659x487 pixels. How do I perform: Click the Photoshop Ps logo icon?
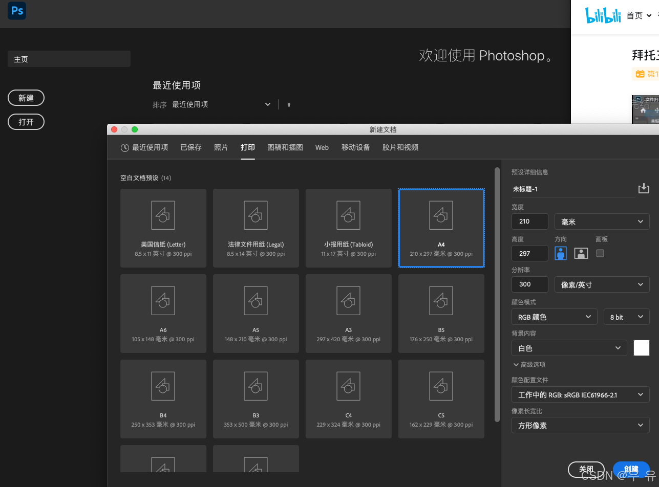click(17, 11)
